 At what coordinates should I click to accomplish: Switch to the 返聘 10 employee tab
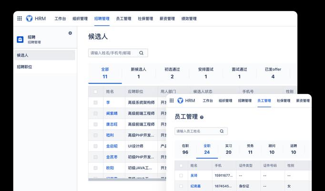pyautogui.click(x=294, y=149)
